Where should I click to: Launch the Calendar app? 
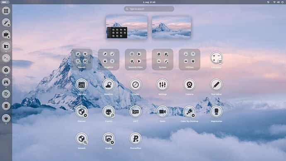[82, 85]
